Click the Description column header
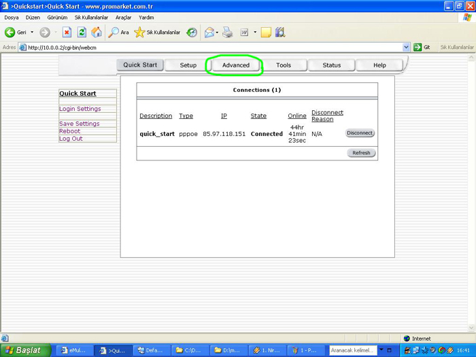This screenshot has height=357, width=476. [156, 116]
